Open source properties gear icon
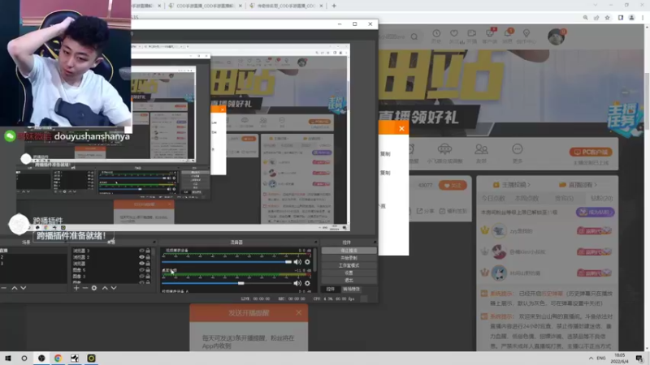Viewport: 650px width, 365px height. tap(94, 288)
